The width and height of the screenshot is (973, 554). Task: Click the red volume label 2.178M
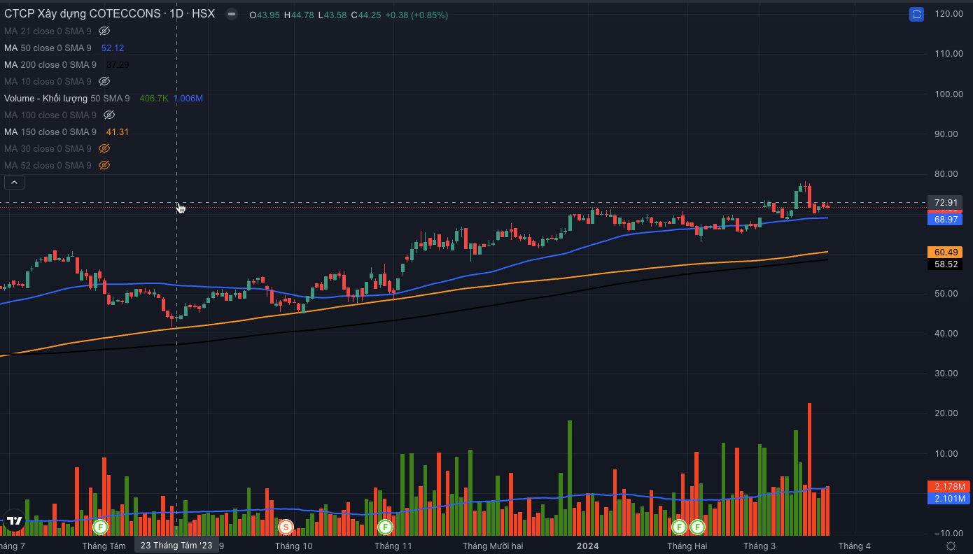(x=948, y=486)
